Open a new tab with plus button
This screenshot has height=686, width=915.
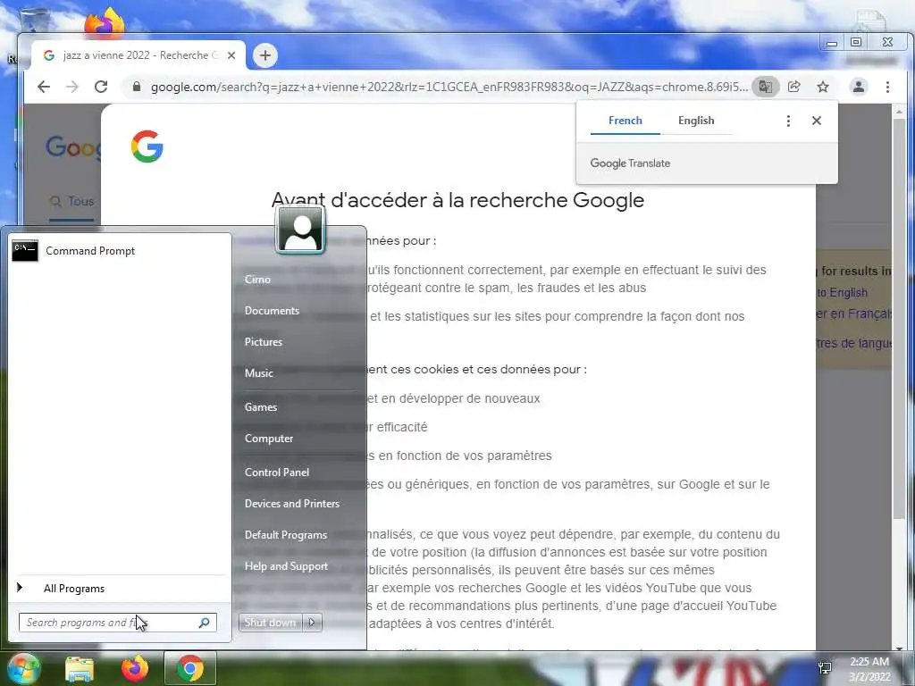(x=264, y=55)
